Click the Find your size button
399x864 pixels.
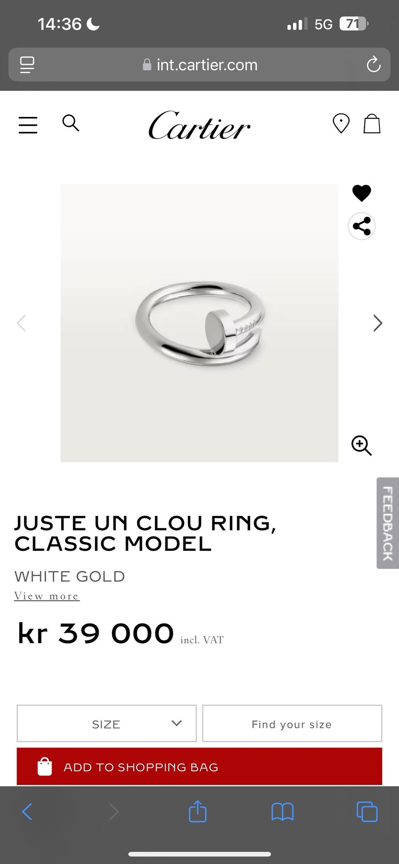(x=292, y=723)
